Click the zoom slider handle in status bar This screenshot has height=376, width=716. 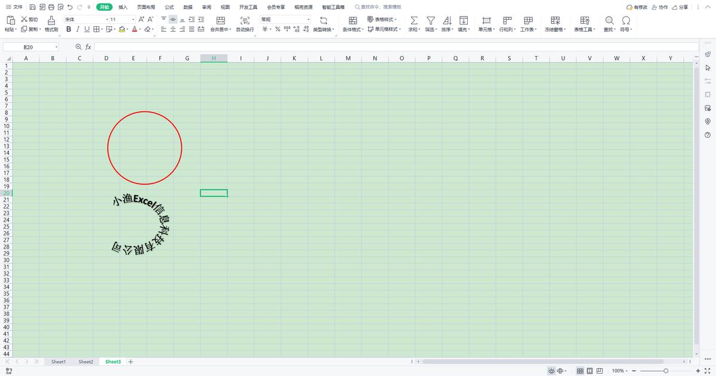pos(666,371)
